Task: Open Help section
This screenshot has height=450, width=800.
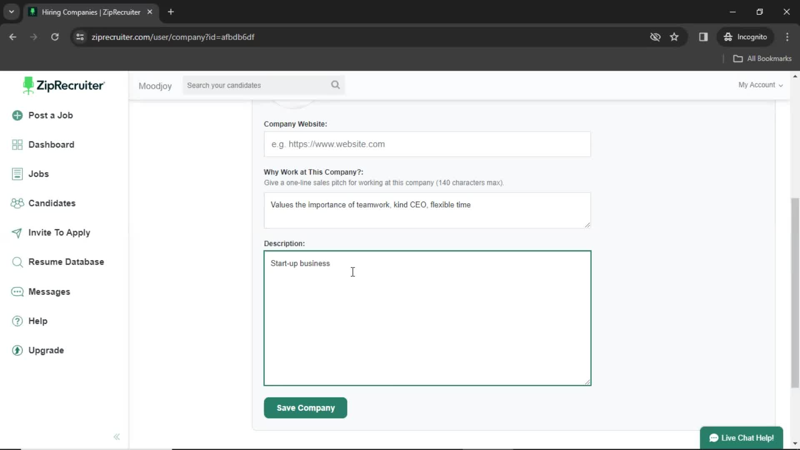Action: (38, 321)
